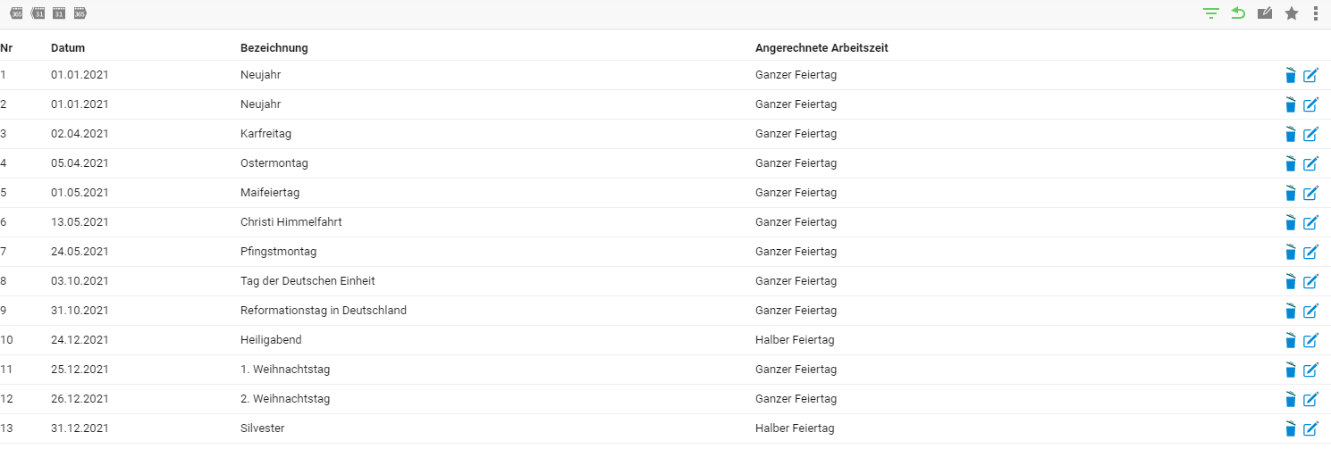This screenshot has height=449, width=1331.
Task: Open the three-dot overflow menu
Action: click(1316, 13)
